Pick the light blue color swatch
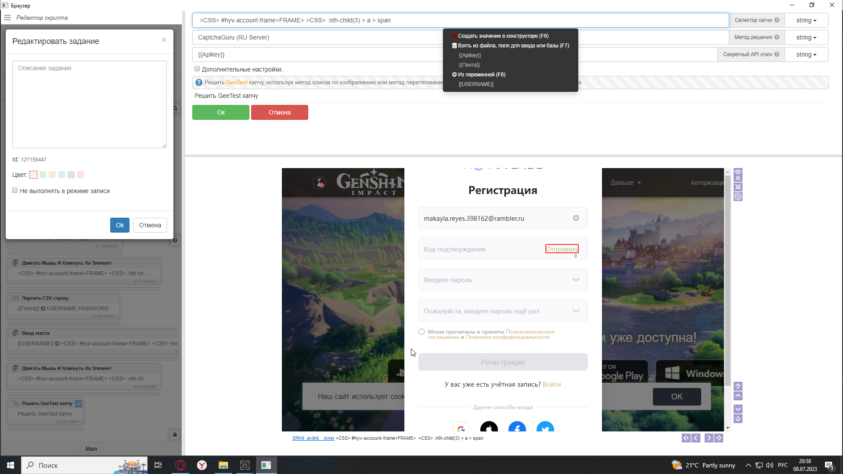843x474 pixels. pyautogui.click(x=71, y=175)
